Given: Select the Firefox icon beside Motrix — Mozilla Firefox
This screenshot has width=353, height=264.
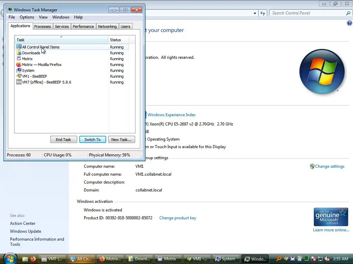Looking at the screenshot, I should (x=19, y=64).
